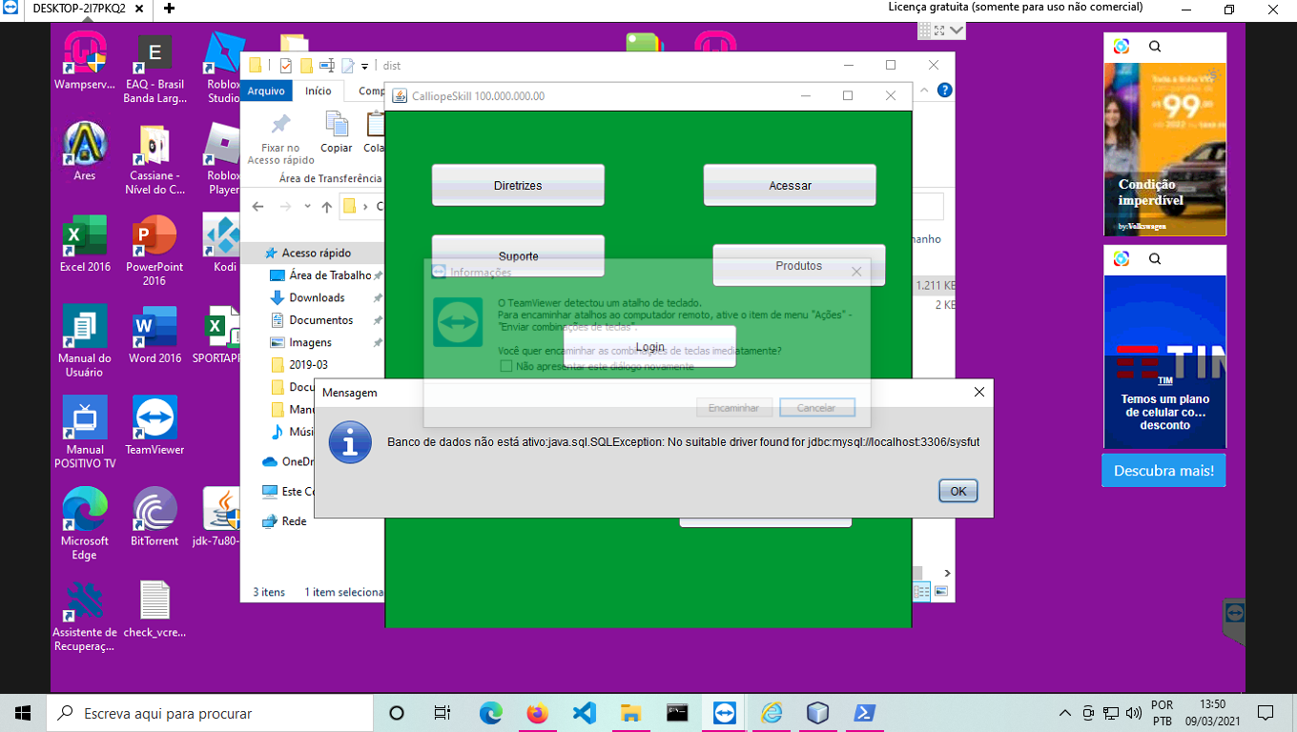Select 'Acesso rápido' in navigation pane

coord(316,253)
